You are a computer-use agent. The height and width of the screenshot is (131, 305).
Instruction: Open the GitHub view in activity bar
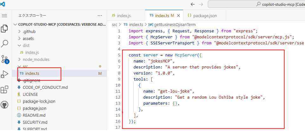[4, 105]
